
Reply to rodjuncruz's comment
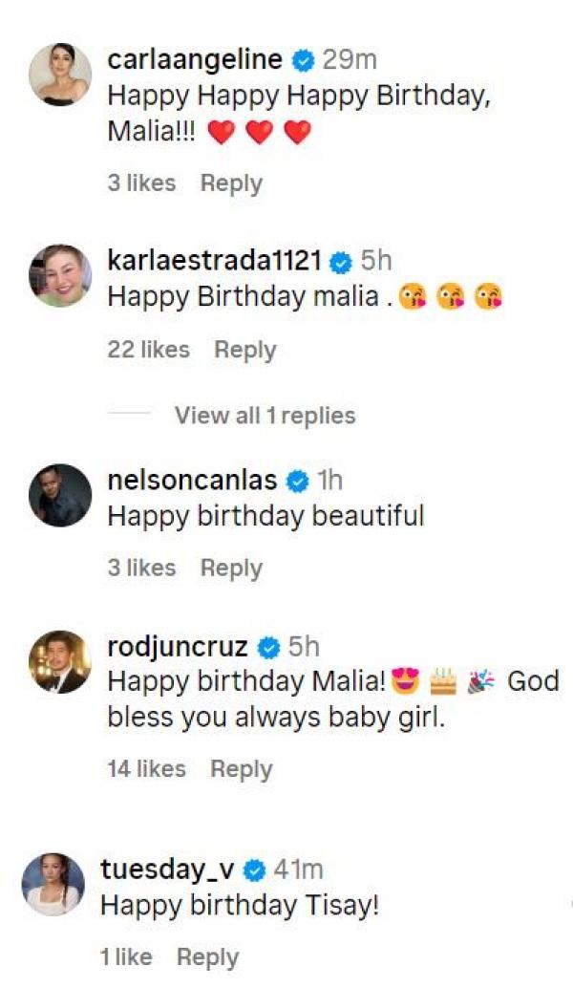[242, 769]
